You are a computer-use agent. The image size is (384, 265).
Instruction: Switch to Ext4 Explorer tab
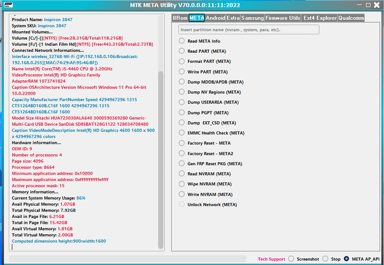coord(320,18)
